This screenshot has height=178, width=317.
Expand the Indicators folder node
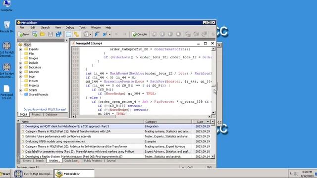click(21, 67)
